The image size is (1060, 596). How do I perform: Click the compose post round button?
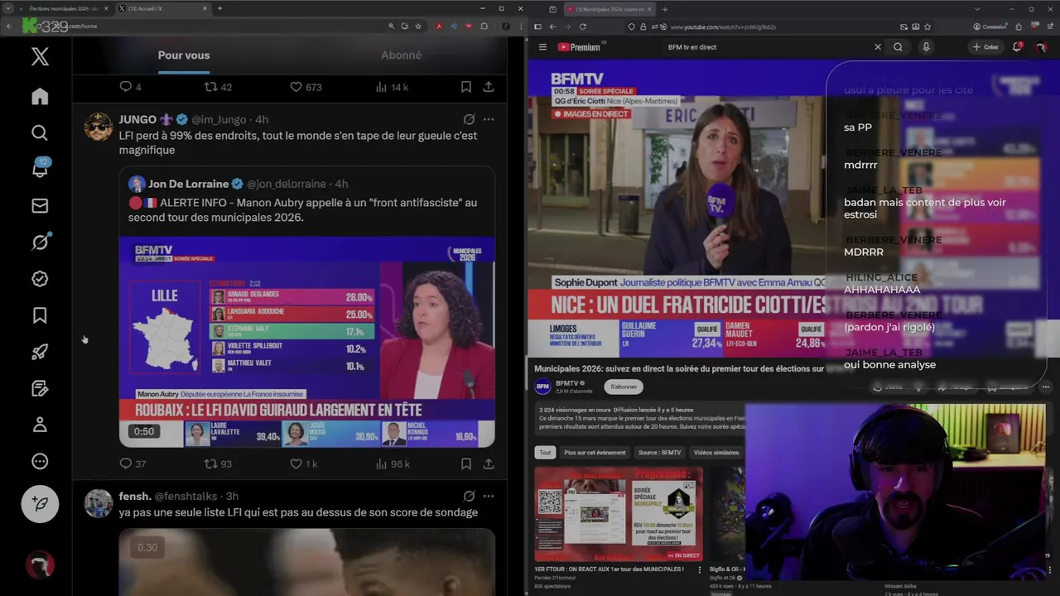[x=40, y=503]
